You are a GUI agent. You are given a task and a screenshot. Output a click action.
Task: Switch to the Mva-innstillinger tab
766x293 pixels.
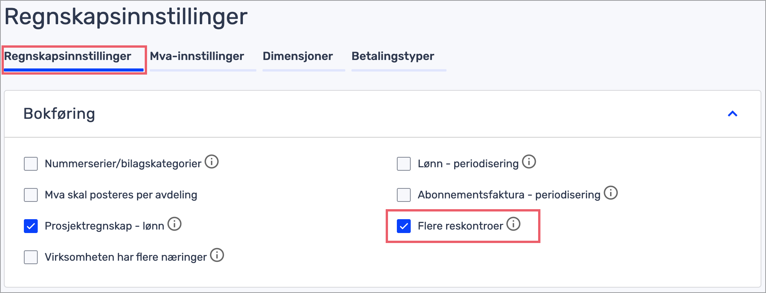click(x=197, y=57)
